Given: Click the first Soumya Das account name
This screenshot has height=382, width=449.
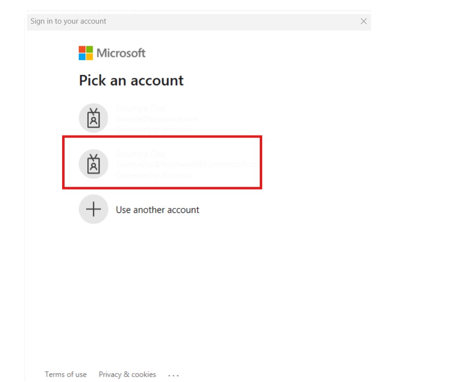Looking at the screenshot, I should [140, 108].
